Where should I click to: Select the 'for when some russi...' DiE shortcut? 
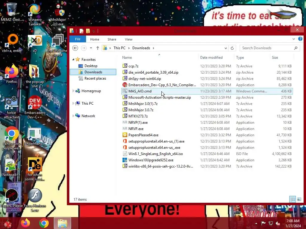click(35, 169)
